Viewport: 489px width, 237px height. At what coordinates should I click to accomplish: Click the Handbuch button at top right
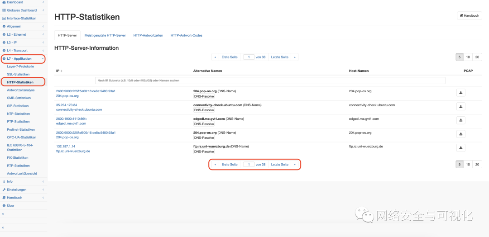(470, 15)
